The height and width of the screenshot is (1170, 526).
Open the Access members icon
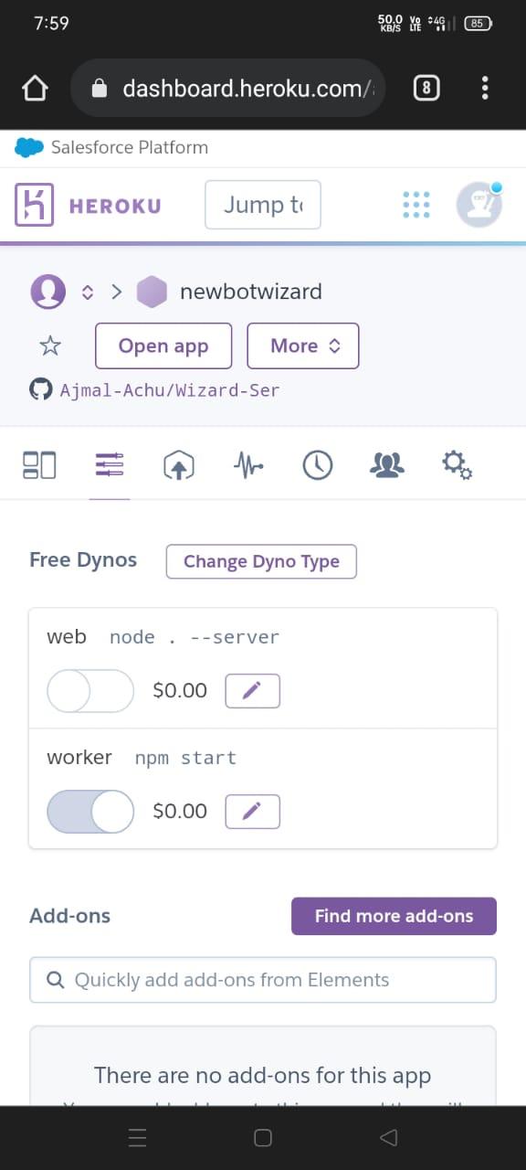(x=386, y=464)
